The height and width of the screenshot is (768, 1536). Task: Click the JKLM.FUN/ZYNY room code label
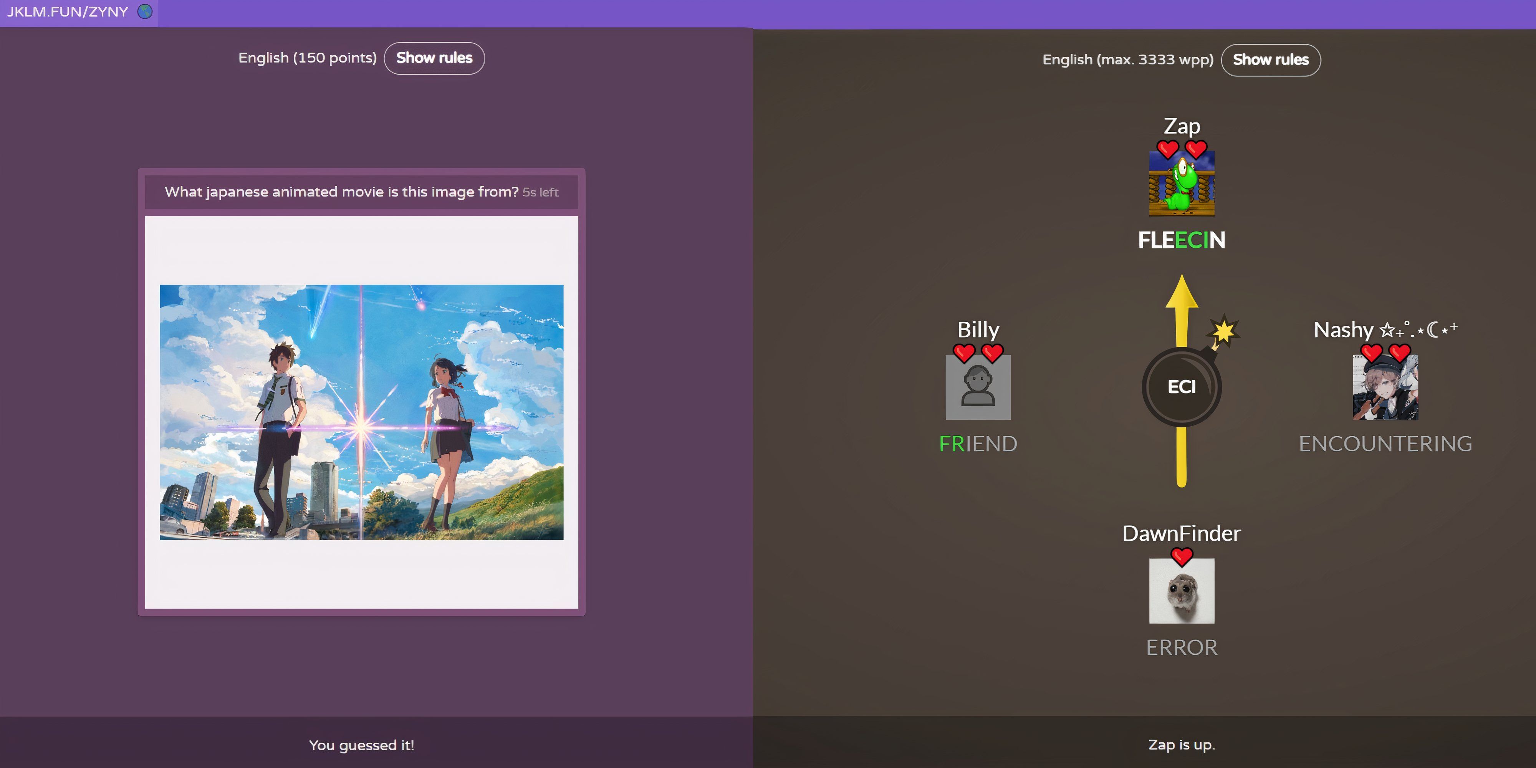coord(67,12)
